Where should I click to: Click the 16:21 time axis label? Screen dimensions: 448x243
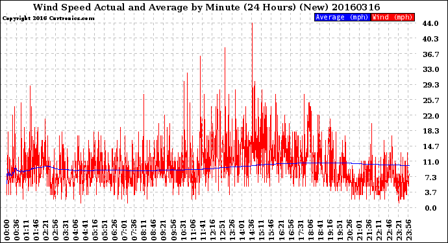click(281, 230)
